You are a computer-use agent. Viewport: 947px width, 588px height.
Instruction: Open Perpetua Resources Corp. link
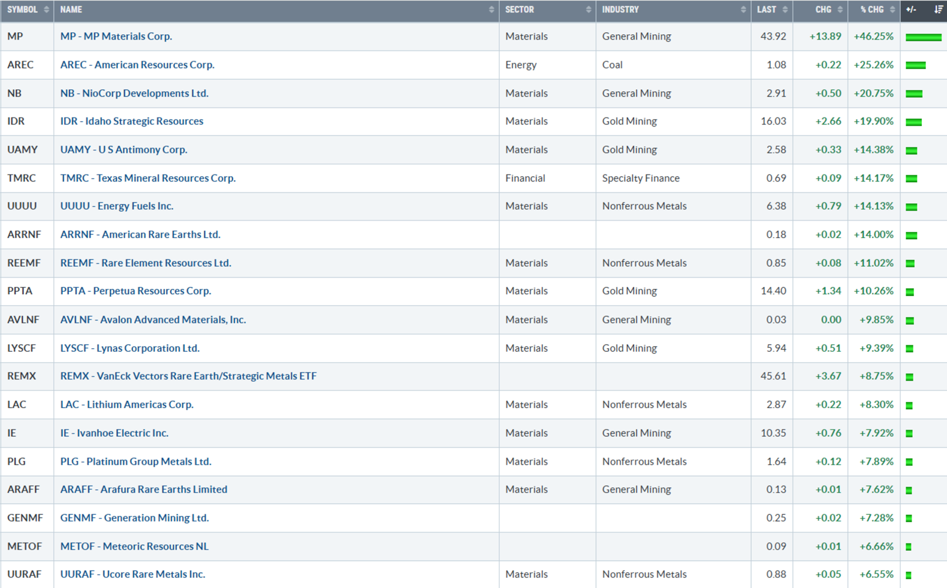[x=135, y=291]
